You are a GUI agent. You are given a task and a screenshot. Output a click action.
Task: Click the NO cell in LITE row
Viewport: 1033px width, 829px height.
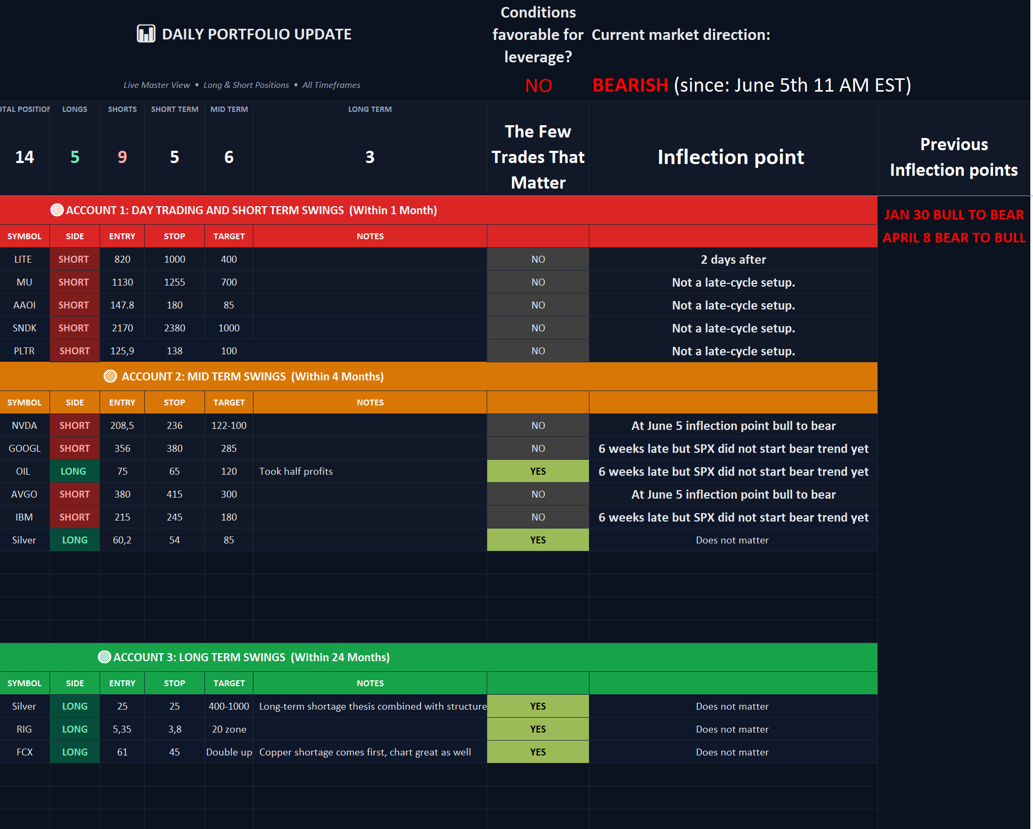(x=538, y=259)
